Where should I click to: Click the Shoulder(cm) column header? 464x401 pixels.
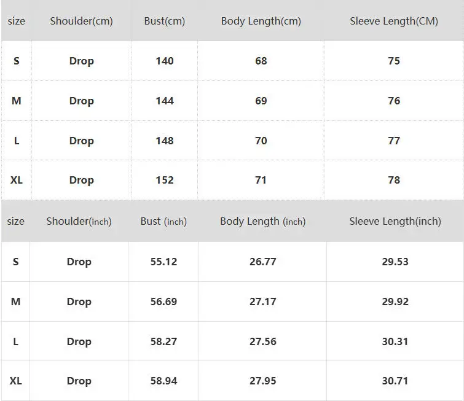81,21
